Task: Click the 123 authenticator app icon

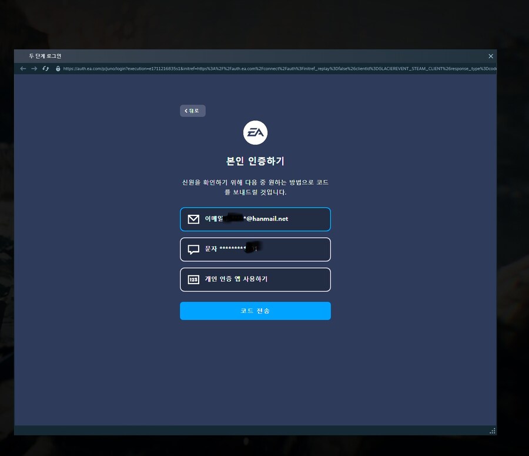Action: pos(193,279)
